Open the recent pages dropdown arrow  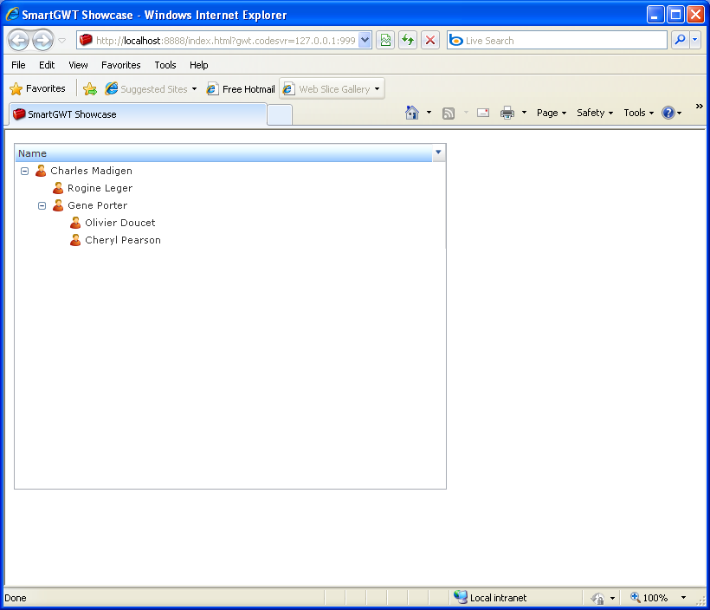coord(62,41)
